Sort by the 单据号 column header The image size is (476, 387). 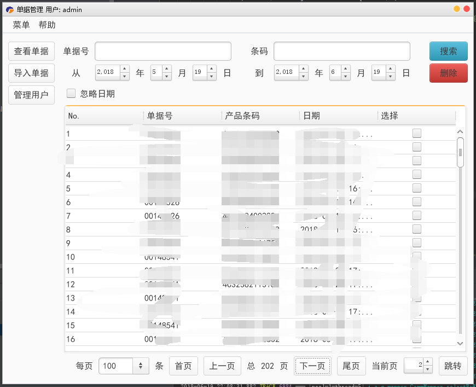[x=182, y=116]
